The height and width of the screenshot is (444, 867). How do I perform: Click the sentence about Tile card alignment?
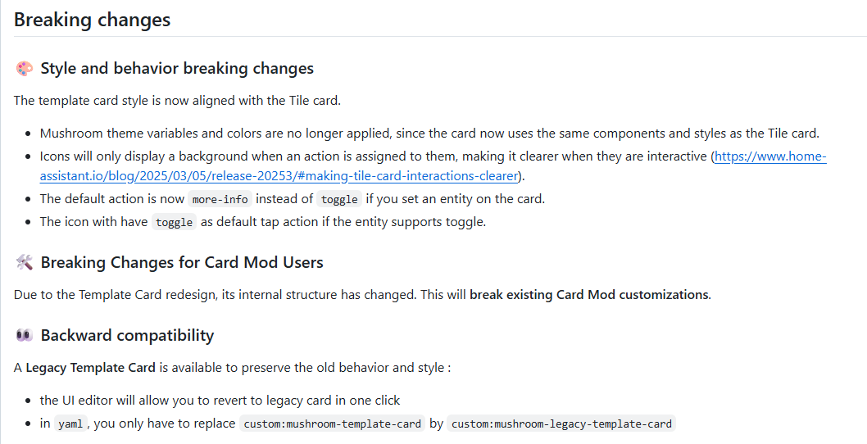[x=177, y=101]
